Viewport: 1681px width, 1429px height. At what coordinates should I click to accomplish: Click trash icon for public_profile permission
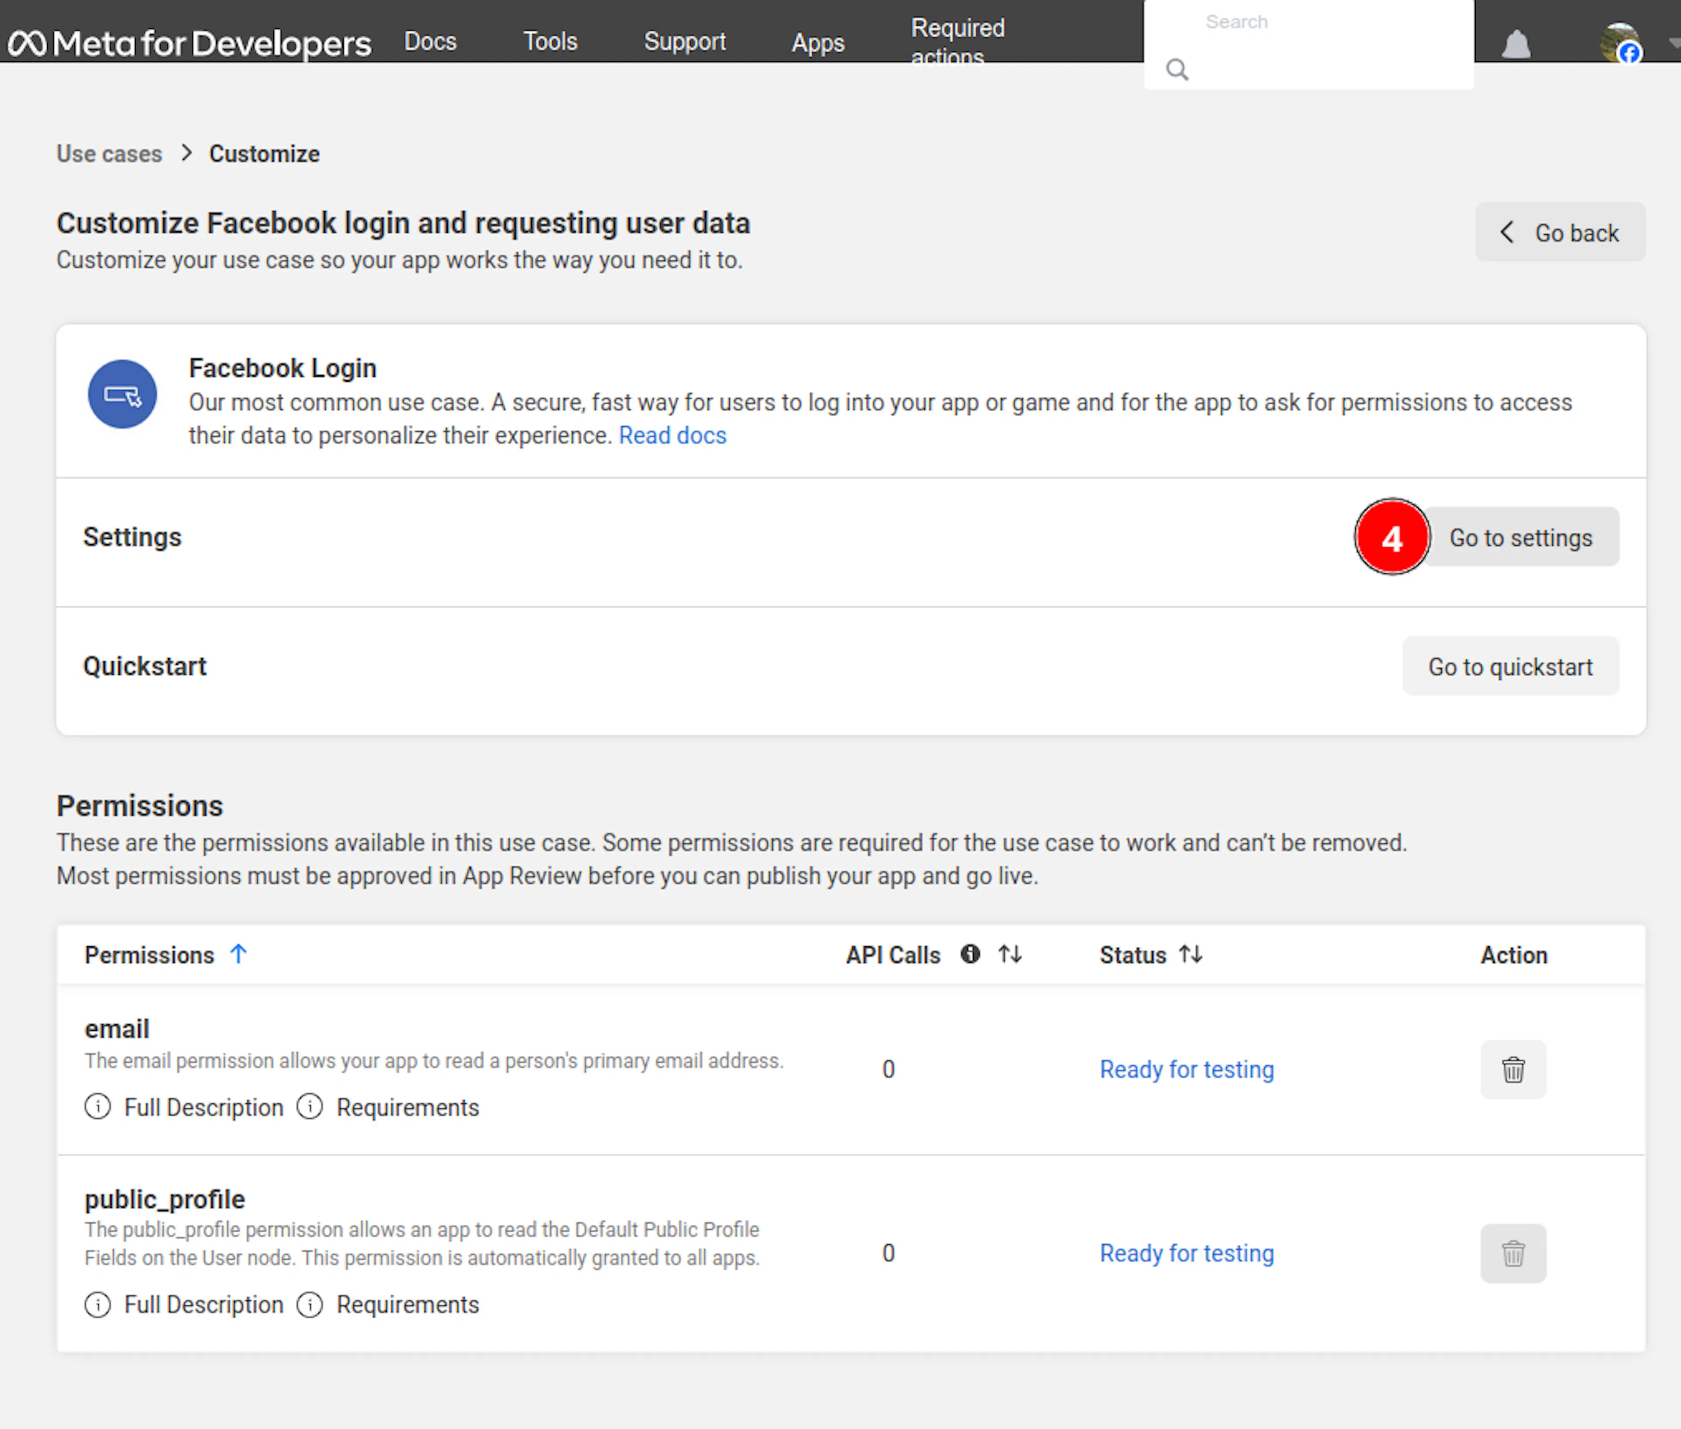[x=1513, y=1253]
